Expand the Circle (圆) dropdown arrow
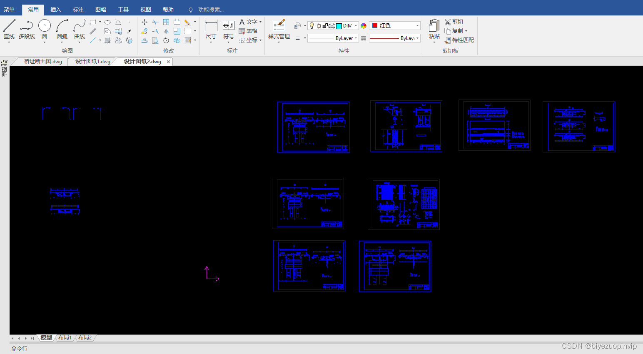This screenshot has width=643, height=354. pos(45,42)
